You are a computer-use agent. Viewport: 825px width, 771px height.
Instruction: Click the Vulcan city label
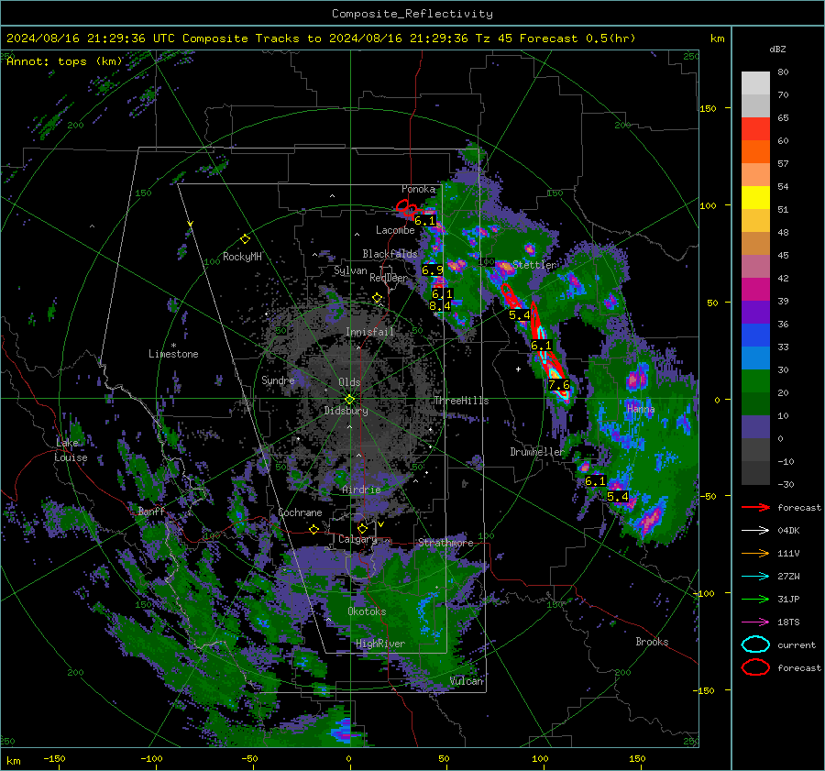467,681
